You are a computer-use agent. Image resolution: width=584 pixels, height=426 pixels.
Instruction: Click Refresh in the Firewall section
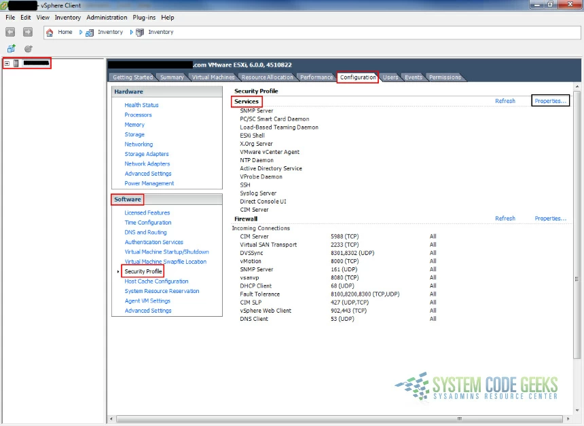point(505,218)
